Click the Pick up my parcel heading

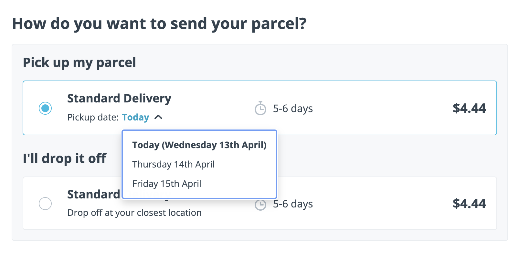pyautogui.click(x=79, y=62)
